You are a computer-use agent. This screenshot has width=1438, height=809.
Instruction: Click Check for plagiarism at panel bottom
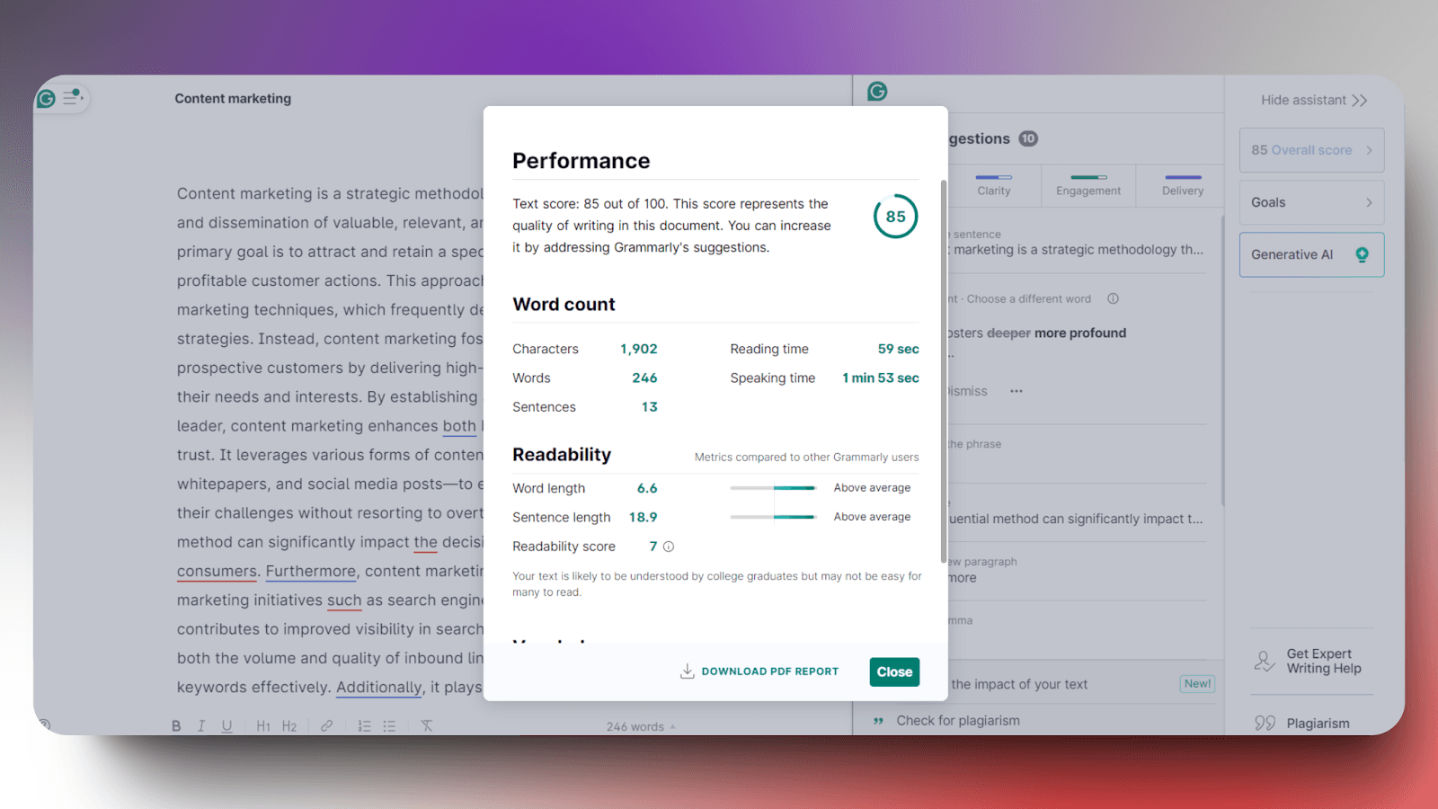tap(958, 721)
